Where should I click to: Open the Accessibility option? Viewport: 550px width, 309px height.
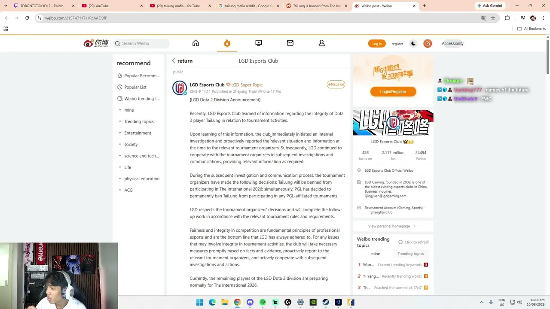pos(452,43)
